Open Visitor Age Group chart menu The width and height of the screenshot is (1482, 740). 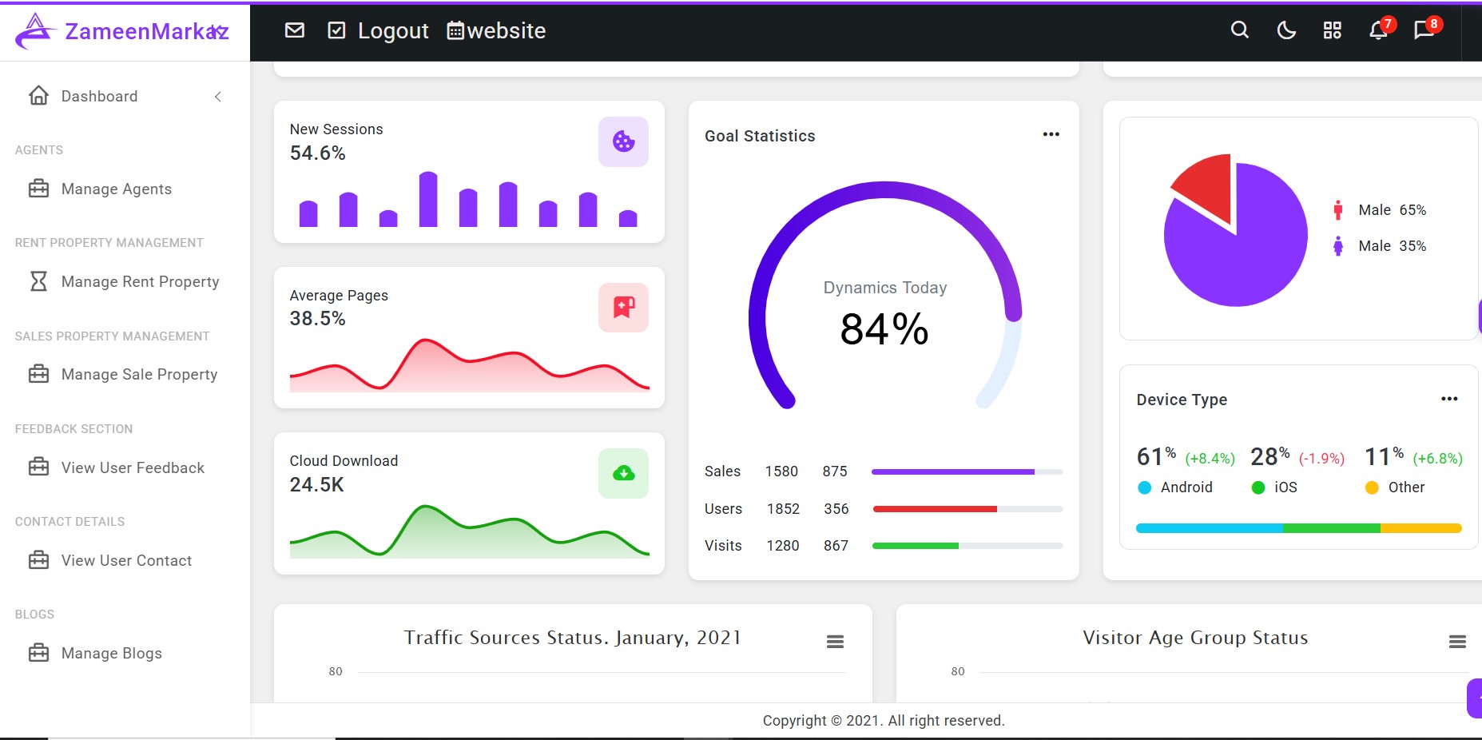(x=1457, y=642)
